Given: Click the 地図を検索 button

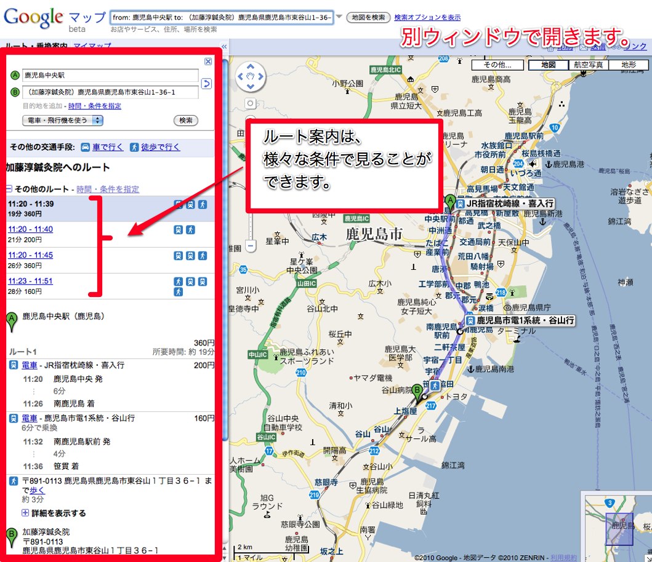Looking at the screenshot, I should coord(368,17).
